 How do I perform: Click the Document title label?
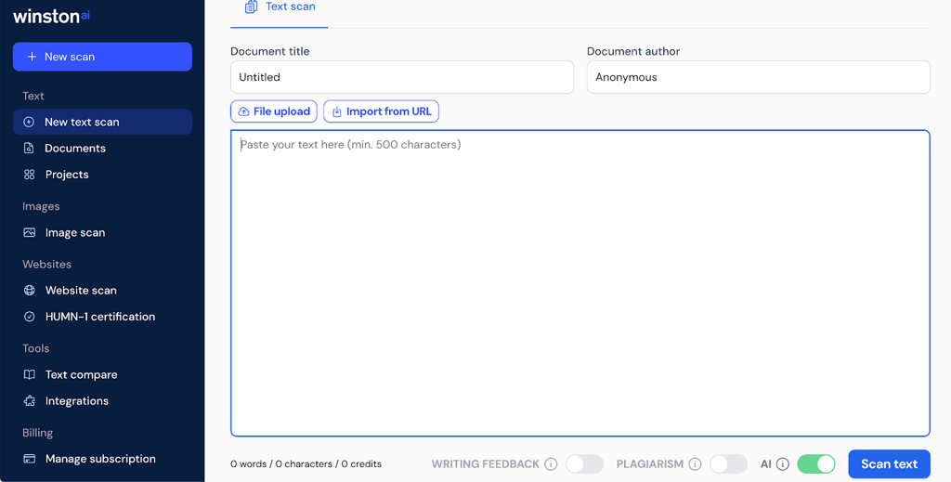[x=270, y=51]
